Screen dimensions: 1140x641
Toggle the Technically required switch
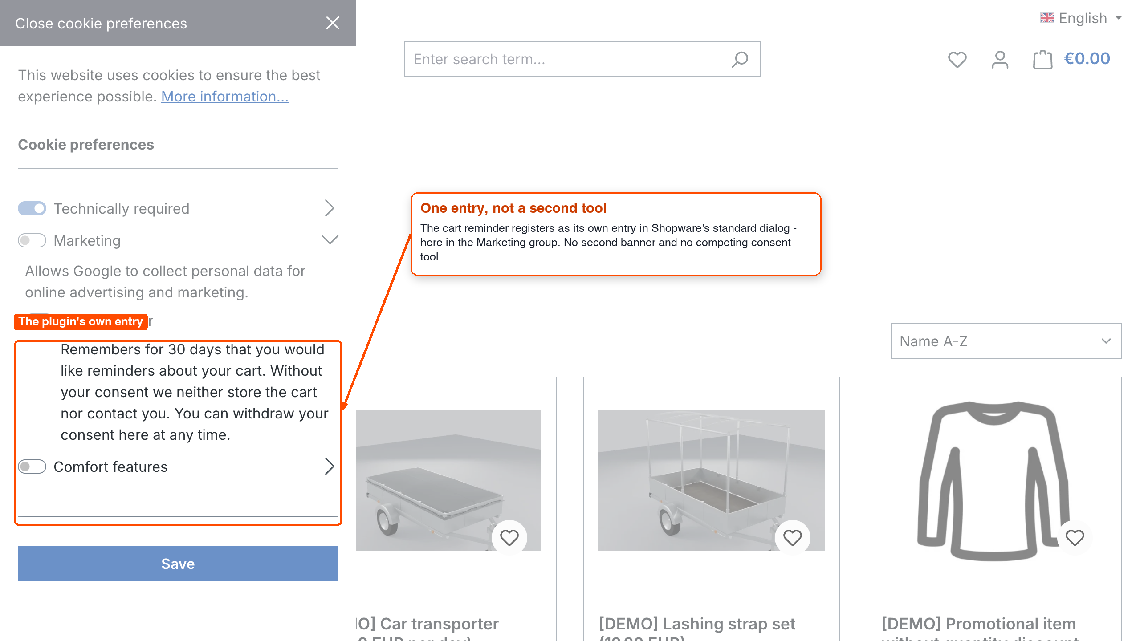[32, 208]
